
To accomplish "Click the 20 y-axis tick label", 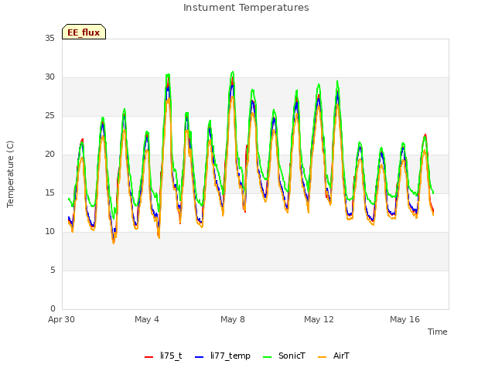I will tap(49, 155).
